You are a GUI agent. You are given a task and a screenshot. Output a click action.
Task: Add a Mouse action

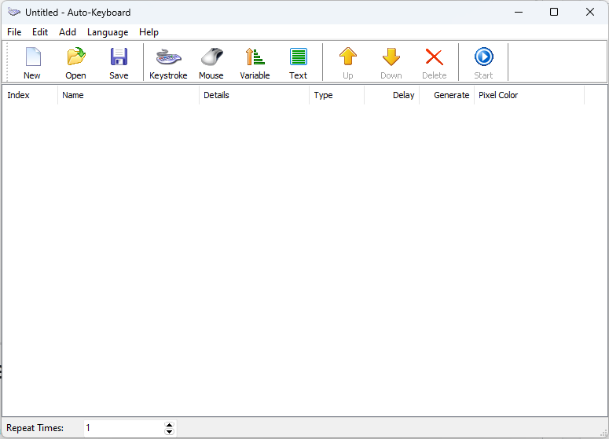click(211, 63)
